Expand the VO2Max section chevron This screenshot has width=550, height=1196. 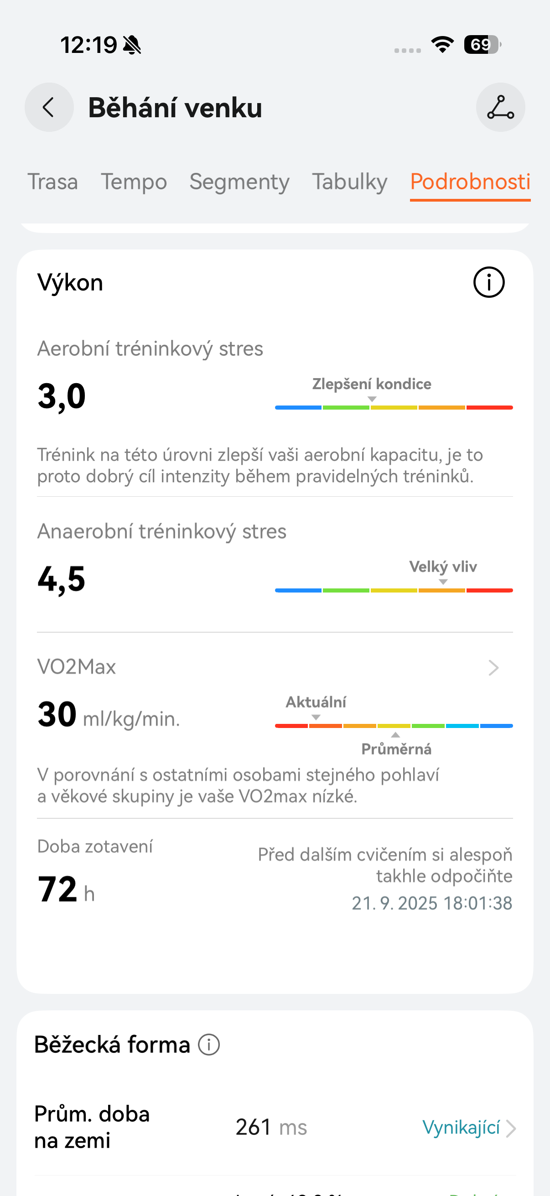coord(493,668)
